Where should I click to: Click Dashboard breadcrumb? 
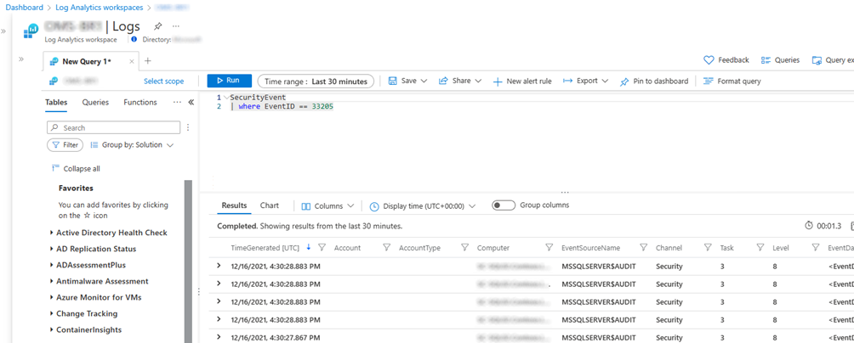pyautogui.click(x=24, y=8)
